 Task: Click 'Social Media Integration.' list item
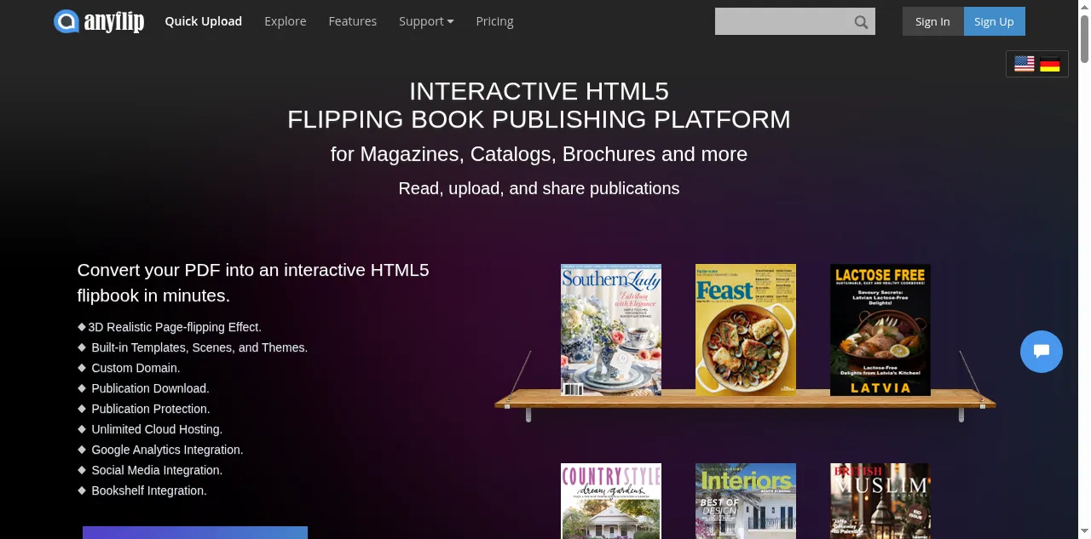click(157, 470)
